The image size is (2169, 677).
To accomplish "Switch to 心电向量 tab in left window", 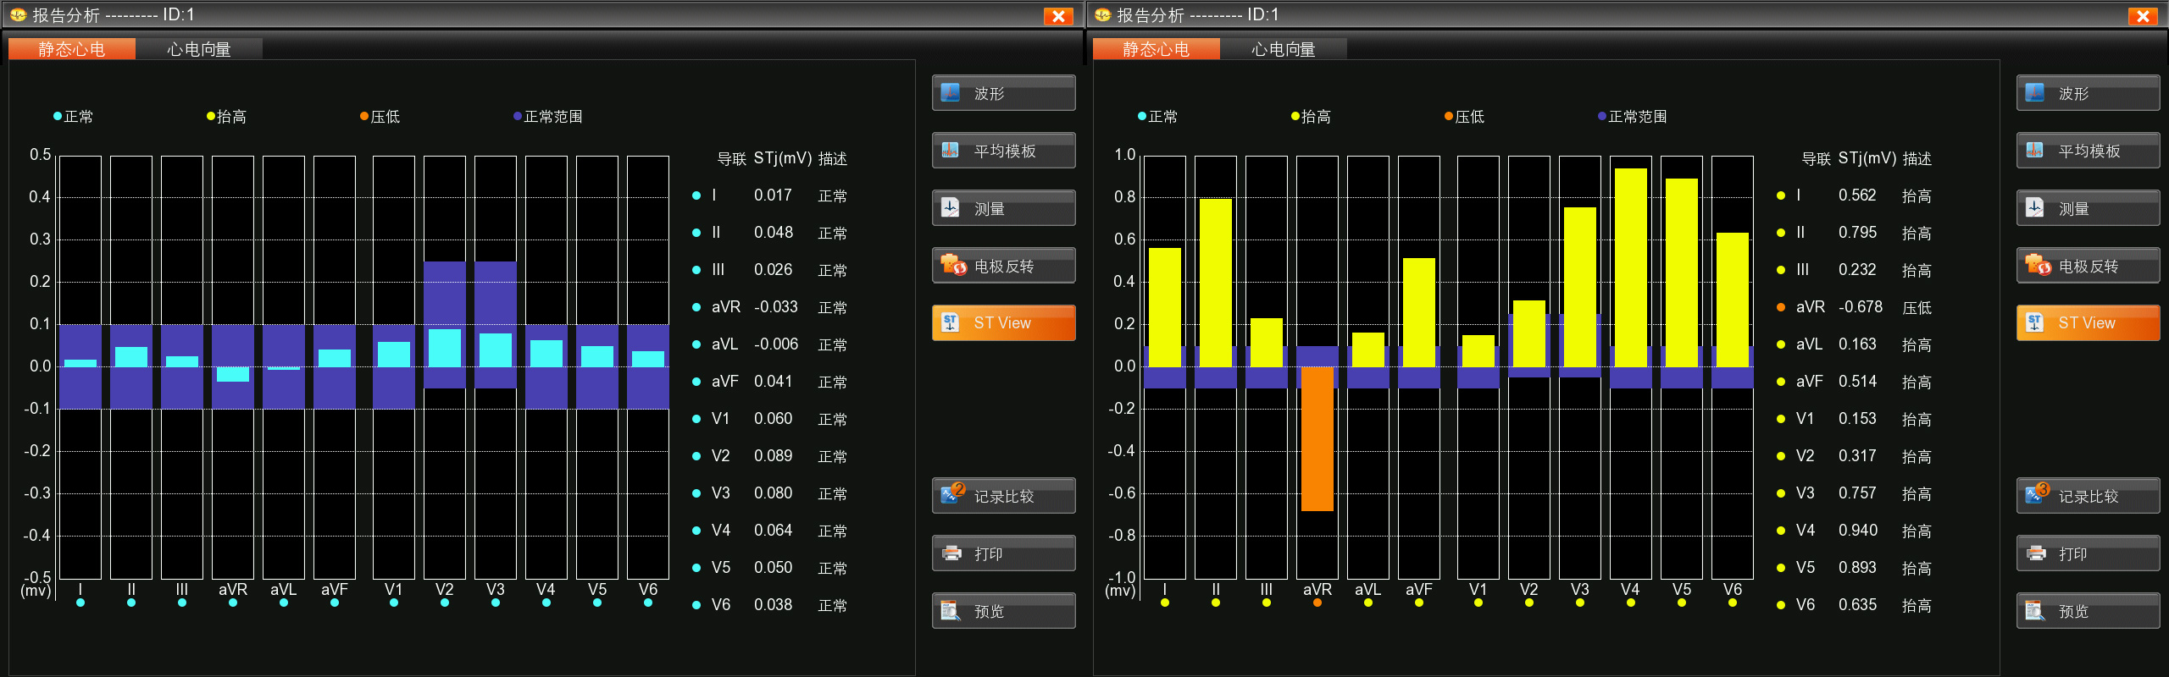I will pos(199,49).
